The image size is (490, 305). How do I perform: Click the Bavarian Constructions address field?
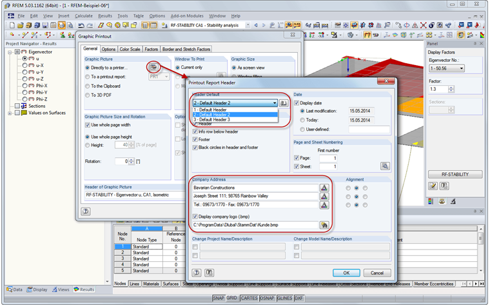(255, 188)
